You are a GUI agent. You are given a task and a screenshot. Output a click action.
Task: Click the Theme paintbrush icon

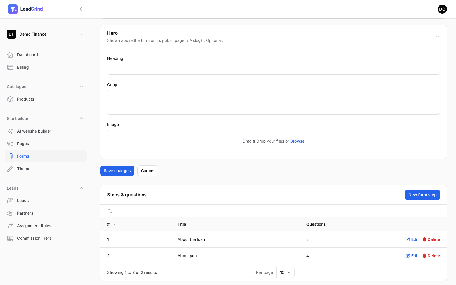[10, 169]
